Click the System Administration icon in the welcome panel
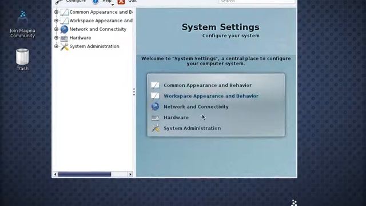 coord(155,128)
